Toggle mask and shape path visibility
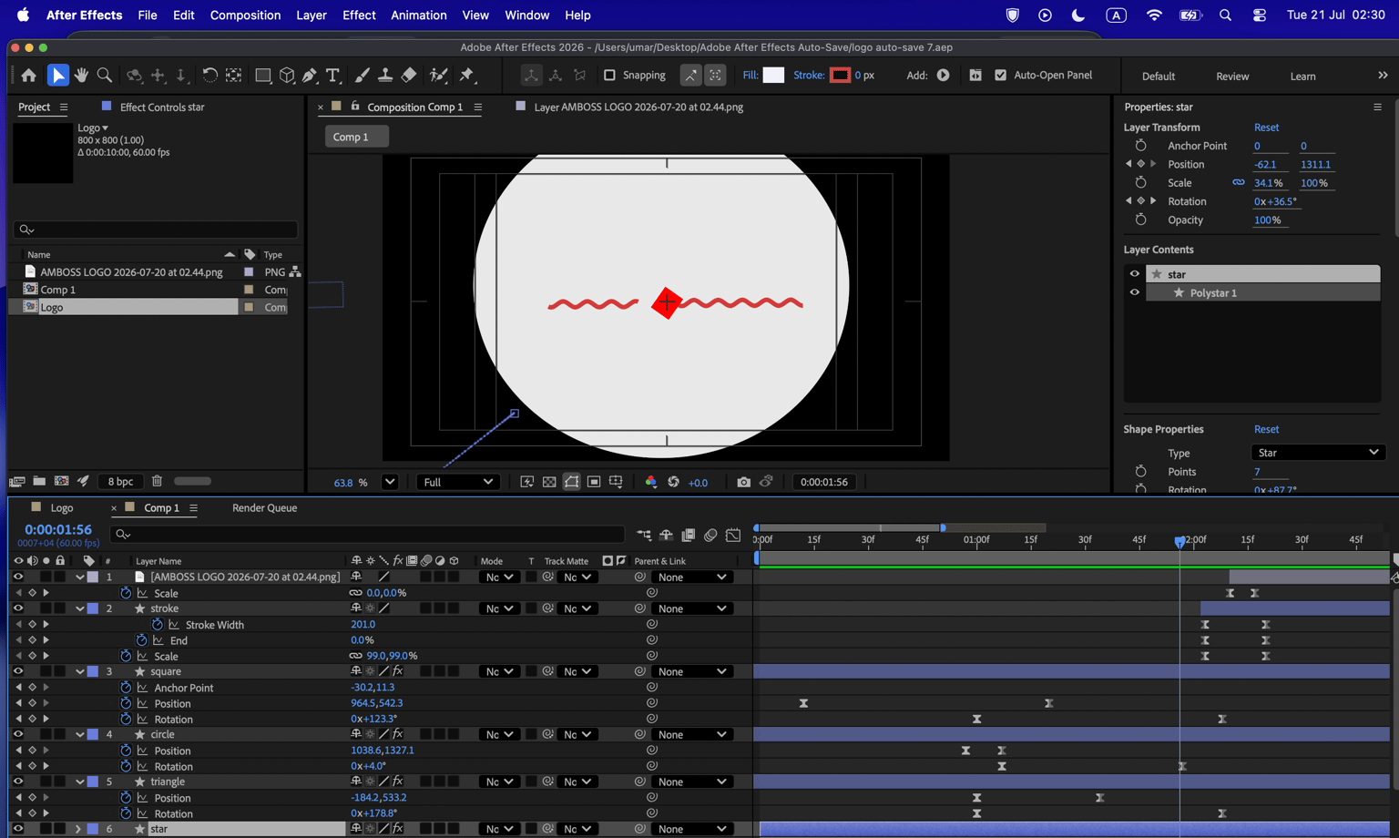Viewport: 1399px width, 838px height. (x=572, y=482)
